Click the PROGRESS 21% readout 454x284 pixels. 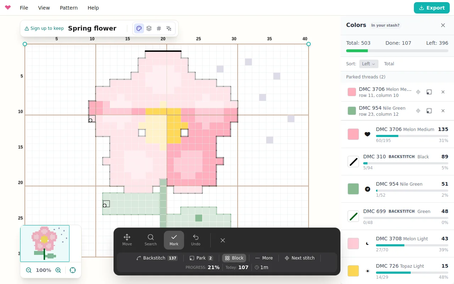(x=203, y=267)
